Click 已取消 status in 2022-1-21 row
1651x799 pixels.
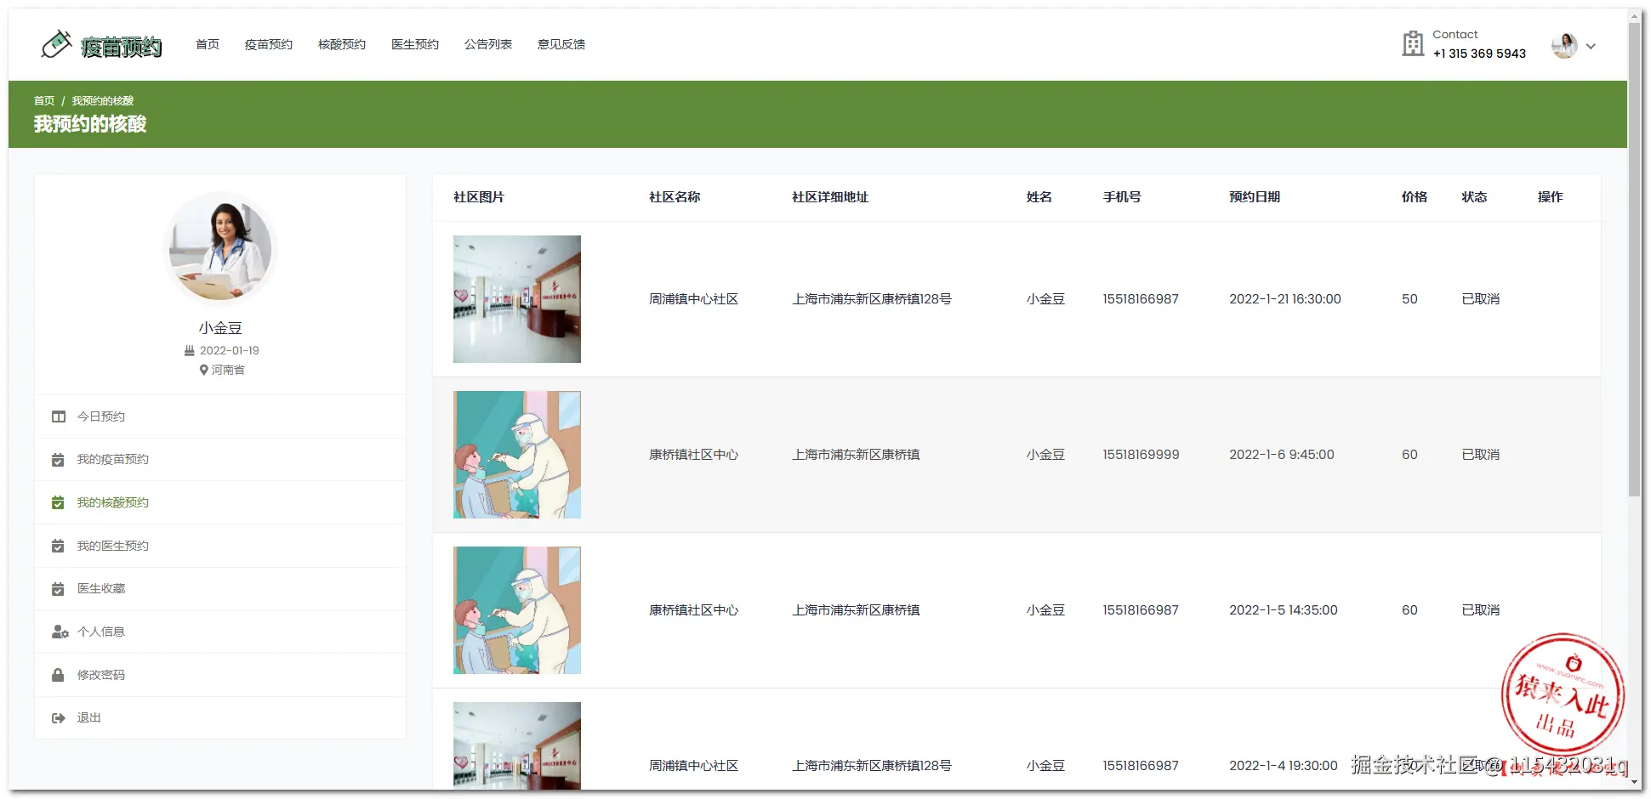[1481, 299]
